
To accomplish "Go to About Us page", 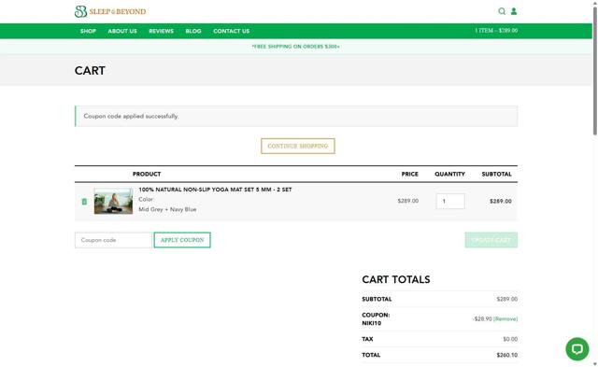I will (122, 31).
